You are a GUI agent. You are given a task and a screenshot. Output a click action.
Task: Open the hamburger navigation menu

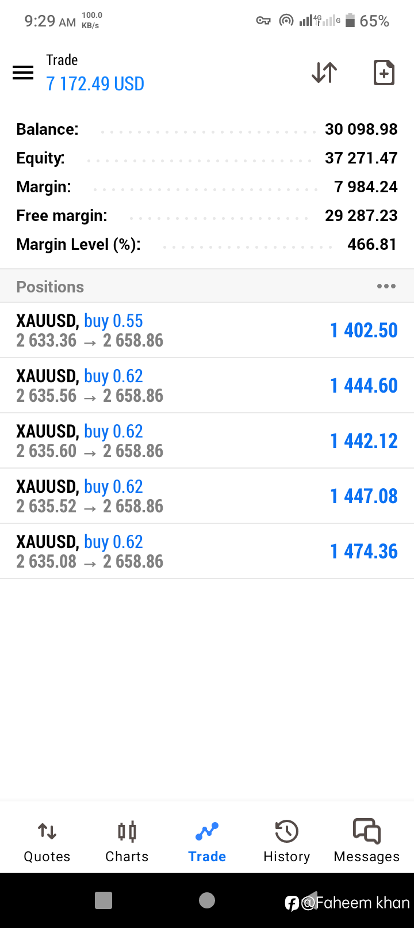click(x=23, y=73)
